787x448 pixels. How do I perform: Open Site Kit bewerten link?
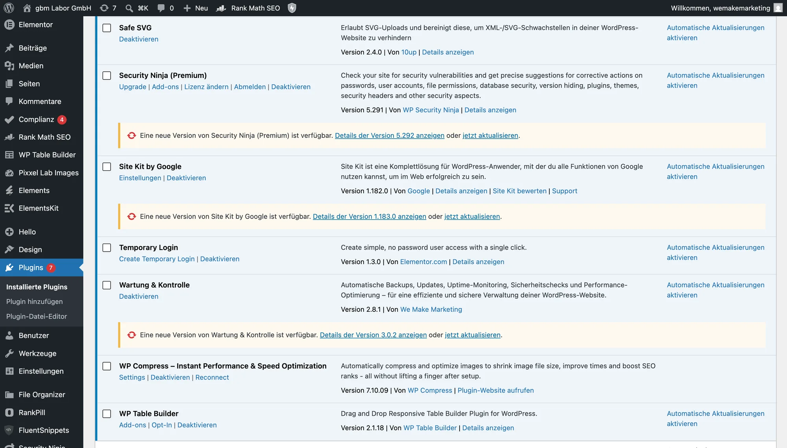coord(519,191)
